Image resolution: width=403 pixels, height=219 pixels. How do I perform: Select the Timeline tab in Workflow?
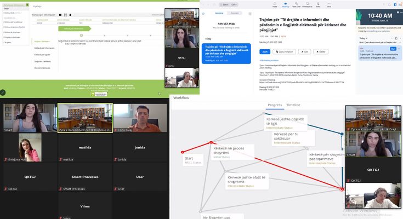click(293, 105)
